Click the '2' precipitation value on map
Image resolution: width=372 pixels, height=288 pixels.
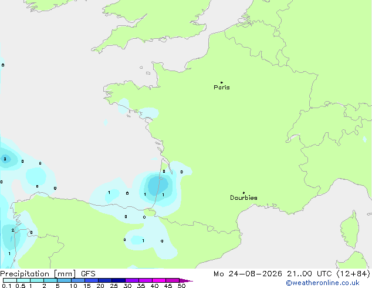tap(12, 230)
